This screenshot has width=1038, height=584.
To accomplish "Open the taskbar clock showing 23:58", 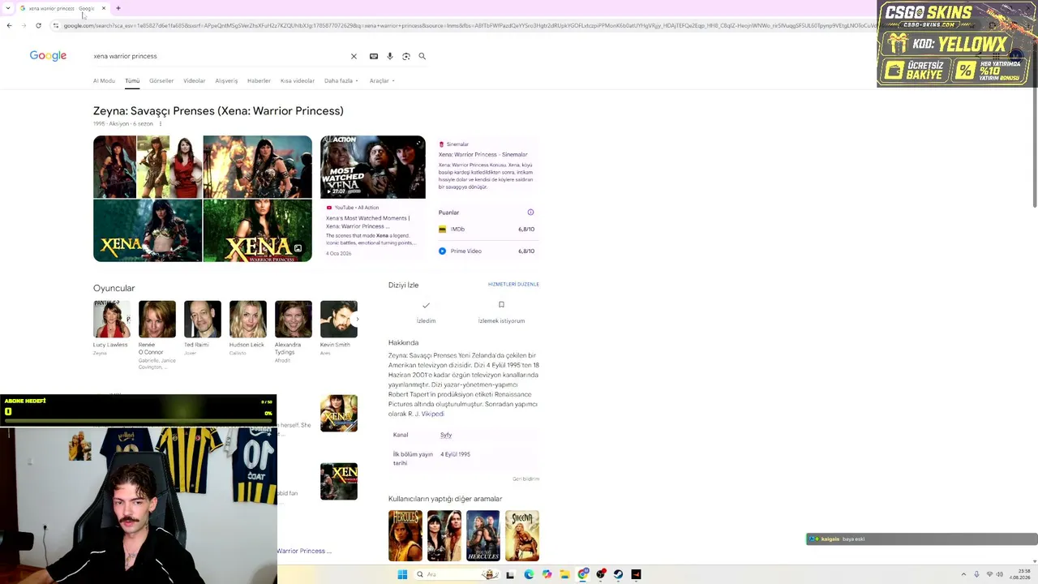I will [1019, 574].
